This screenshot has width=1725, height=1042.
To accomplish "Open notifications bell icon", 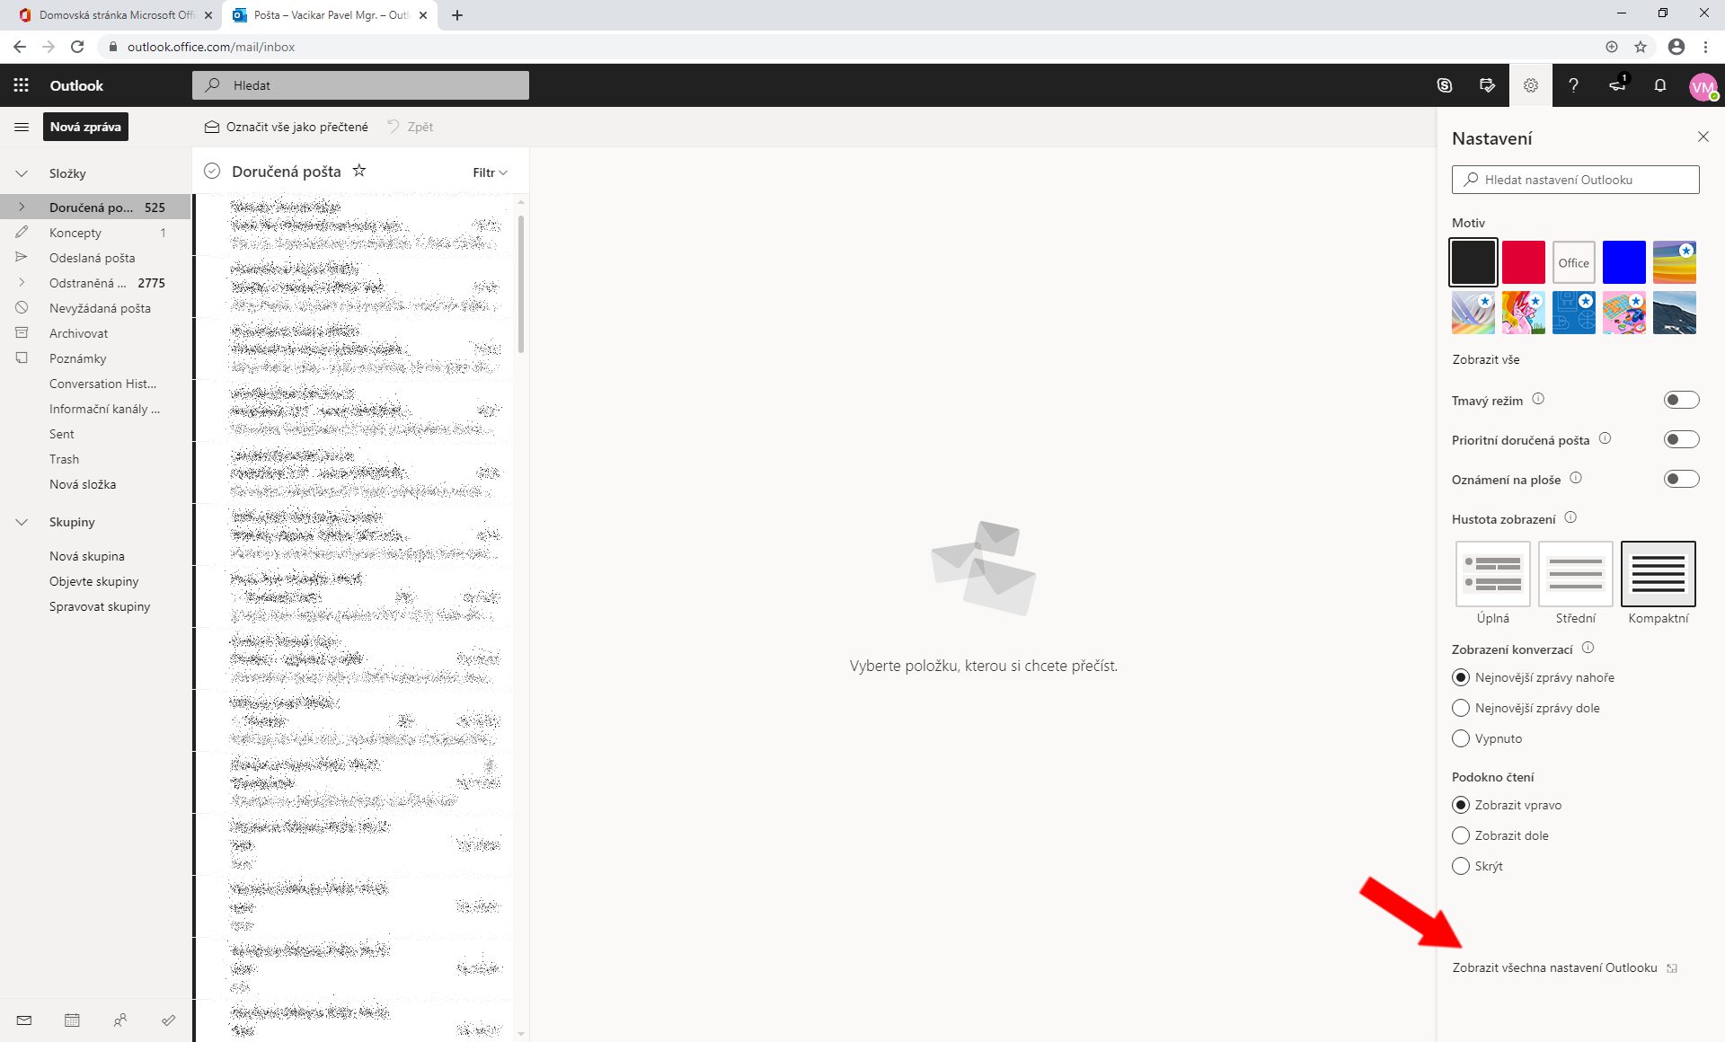I will (1659, 85).
